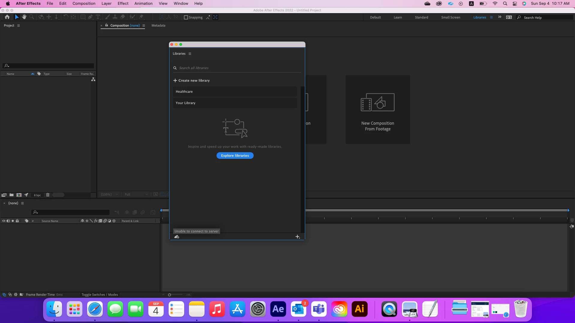Screen dimensions: 575x323
Task: Click the cloud sync status icon in Libraries
Action: click(x=177, y=237)
